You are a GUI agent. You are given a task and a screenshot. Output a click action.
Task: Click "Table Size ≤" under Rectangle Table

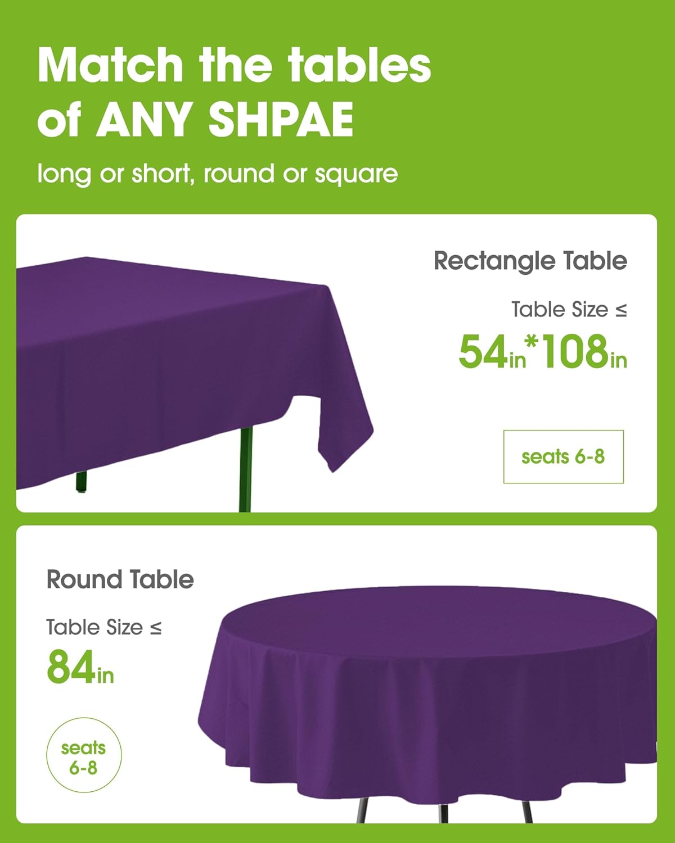click(x=569, y=310)
